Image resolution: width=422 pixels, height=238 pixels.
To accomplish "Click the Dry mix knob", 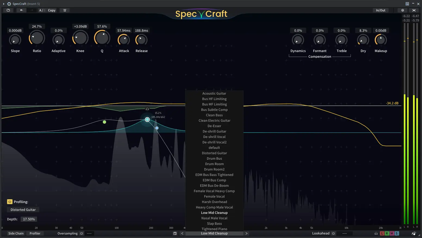I will pos(363,40).
